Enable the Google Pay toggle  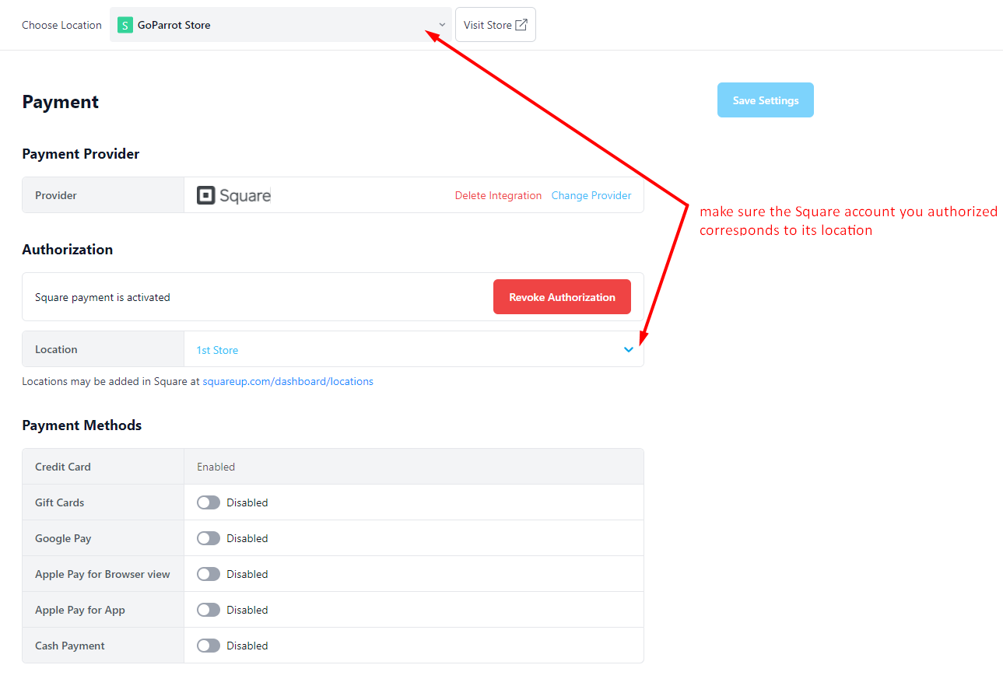[x=209, y=538]
